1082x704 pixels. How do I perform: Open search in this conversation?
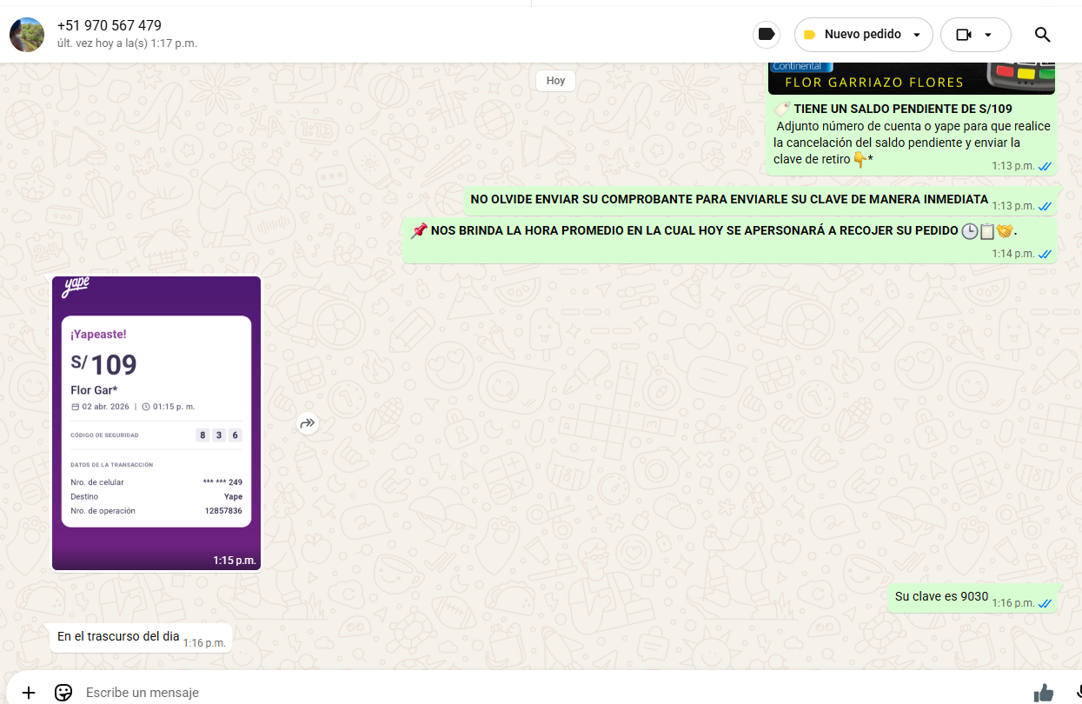coord(1042,35)
